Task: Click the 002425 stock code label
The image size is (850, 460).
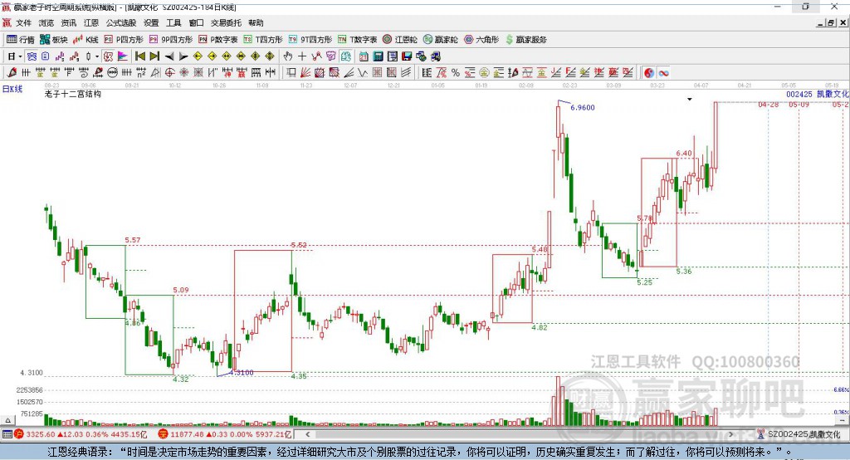Action: click(x=799, y=95)
